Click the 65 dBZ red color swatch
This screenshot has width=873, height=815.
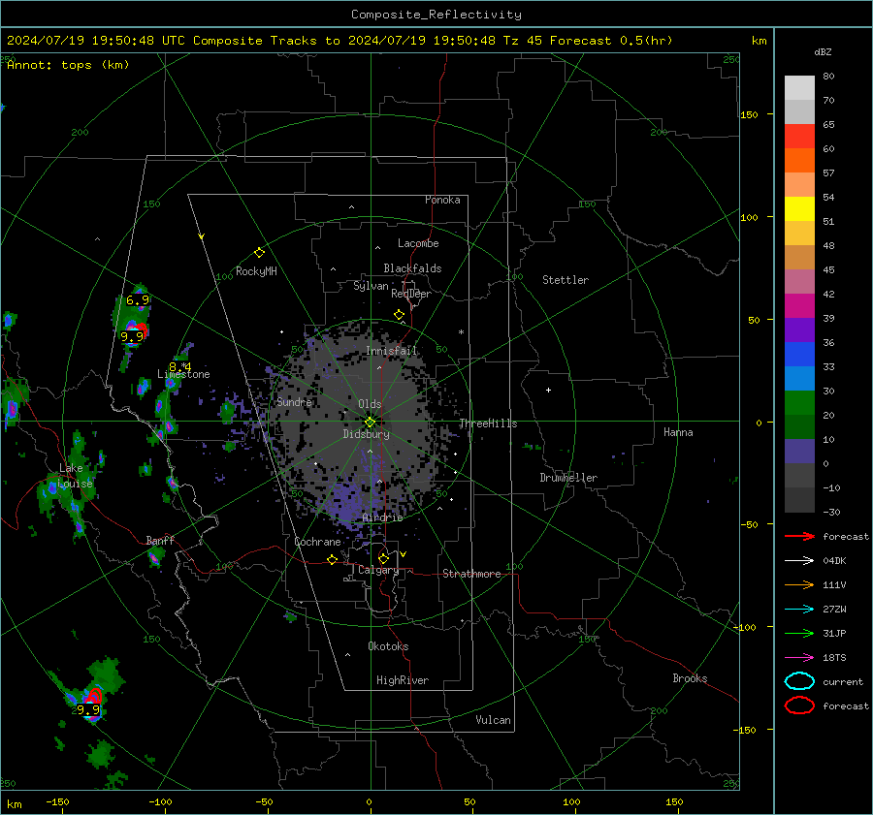[x=799, y=137]
